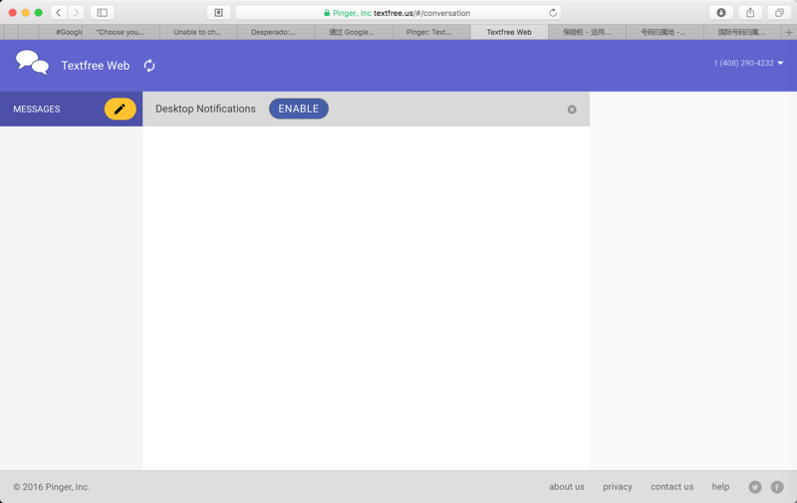Focus the textfree.us address bar
This screenshot has height=503, width=797.
point(398,13)
